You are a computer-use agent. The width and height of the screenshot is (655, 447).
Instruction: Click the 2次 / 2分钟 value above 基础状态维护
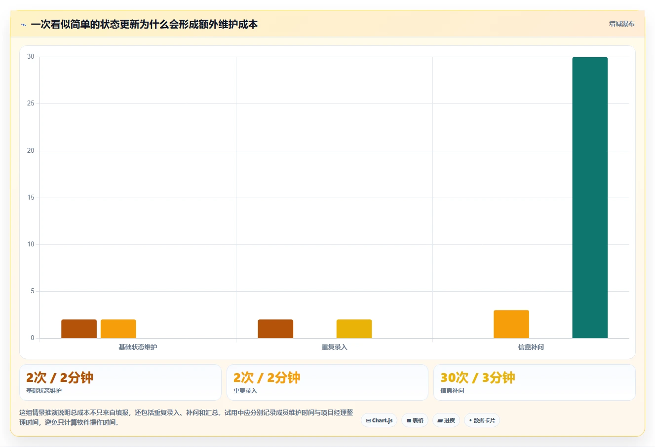pos(60,378)
